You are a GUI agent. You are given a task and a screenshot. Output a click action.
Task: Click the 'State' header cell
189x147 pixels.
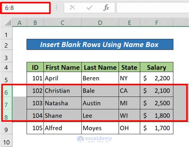pos(129,67)
